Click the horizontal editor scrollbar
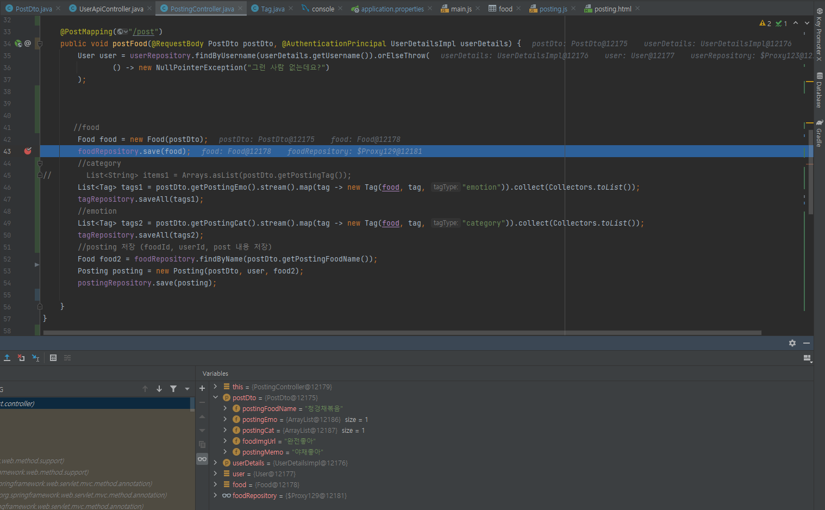The width and height of the screenshot is (825, 510). (x=402, y=333)
